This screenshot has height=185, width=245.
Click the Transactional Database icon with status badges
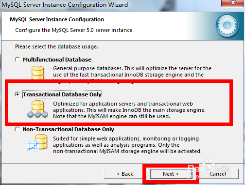tap(38, 109)
